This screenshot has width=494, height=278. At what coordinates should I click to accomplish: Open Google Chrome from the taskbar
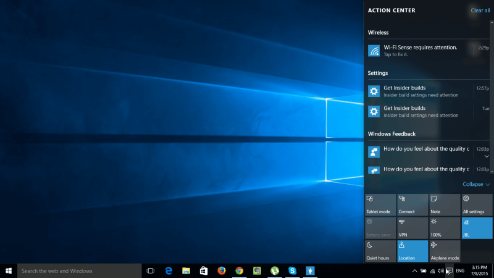[x=239, y=271]
